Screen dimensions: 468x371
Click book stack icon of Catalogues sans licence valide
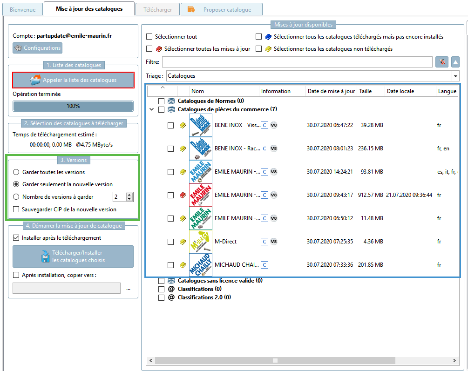(171, 281)
